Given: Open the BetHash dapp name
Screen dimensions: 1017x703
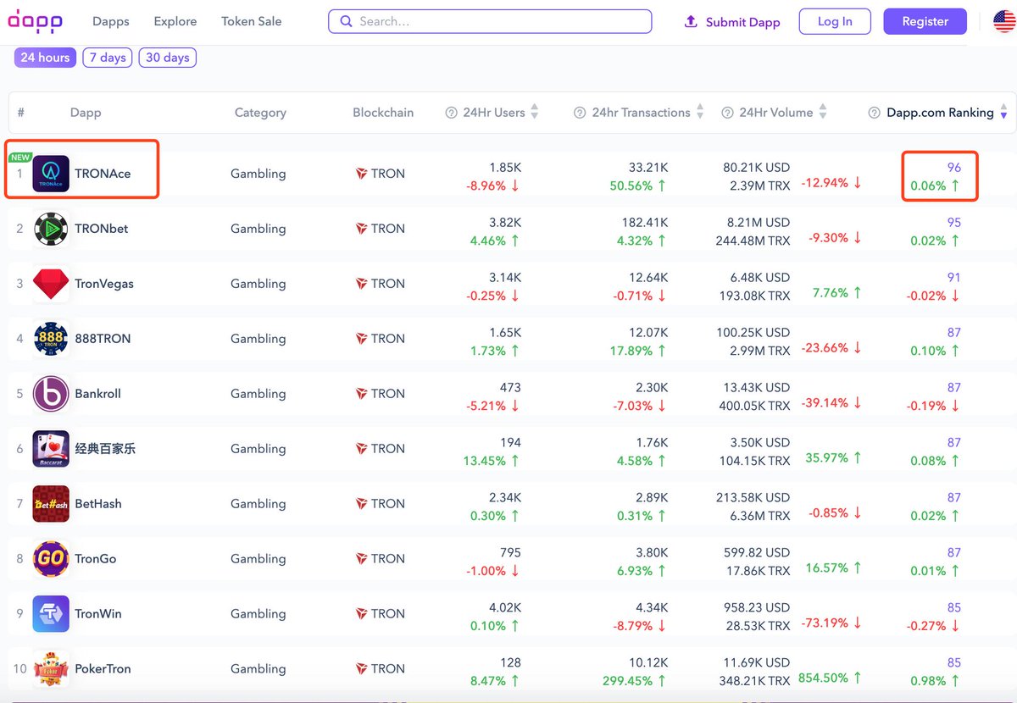Looking at the screenshot, I should pyautogui.click(x=98, y=504).
